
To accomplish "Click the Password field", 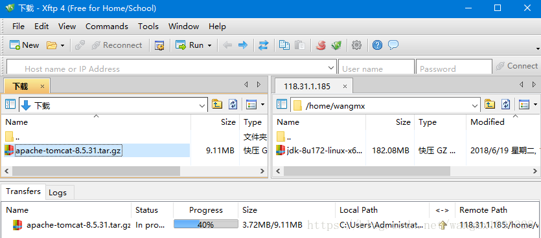I will point(454,67).
